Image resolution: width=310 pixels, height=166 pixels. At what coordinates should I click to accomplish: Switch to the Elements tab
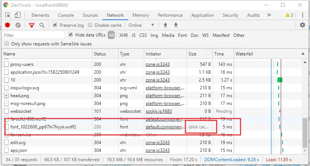click(x=40, y=15)
